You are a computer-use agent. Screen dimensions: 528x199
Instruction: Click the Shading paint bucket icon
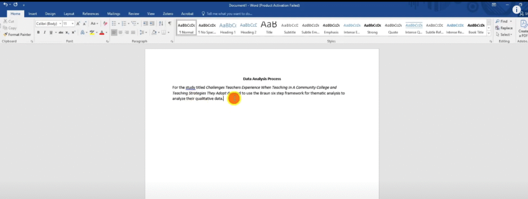pos(154,32)
